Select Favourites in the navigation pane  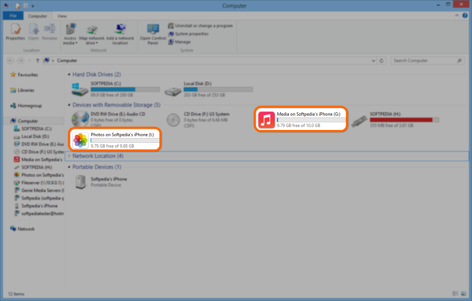[x=24, y=75]
